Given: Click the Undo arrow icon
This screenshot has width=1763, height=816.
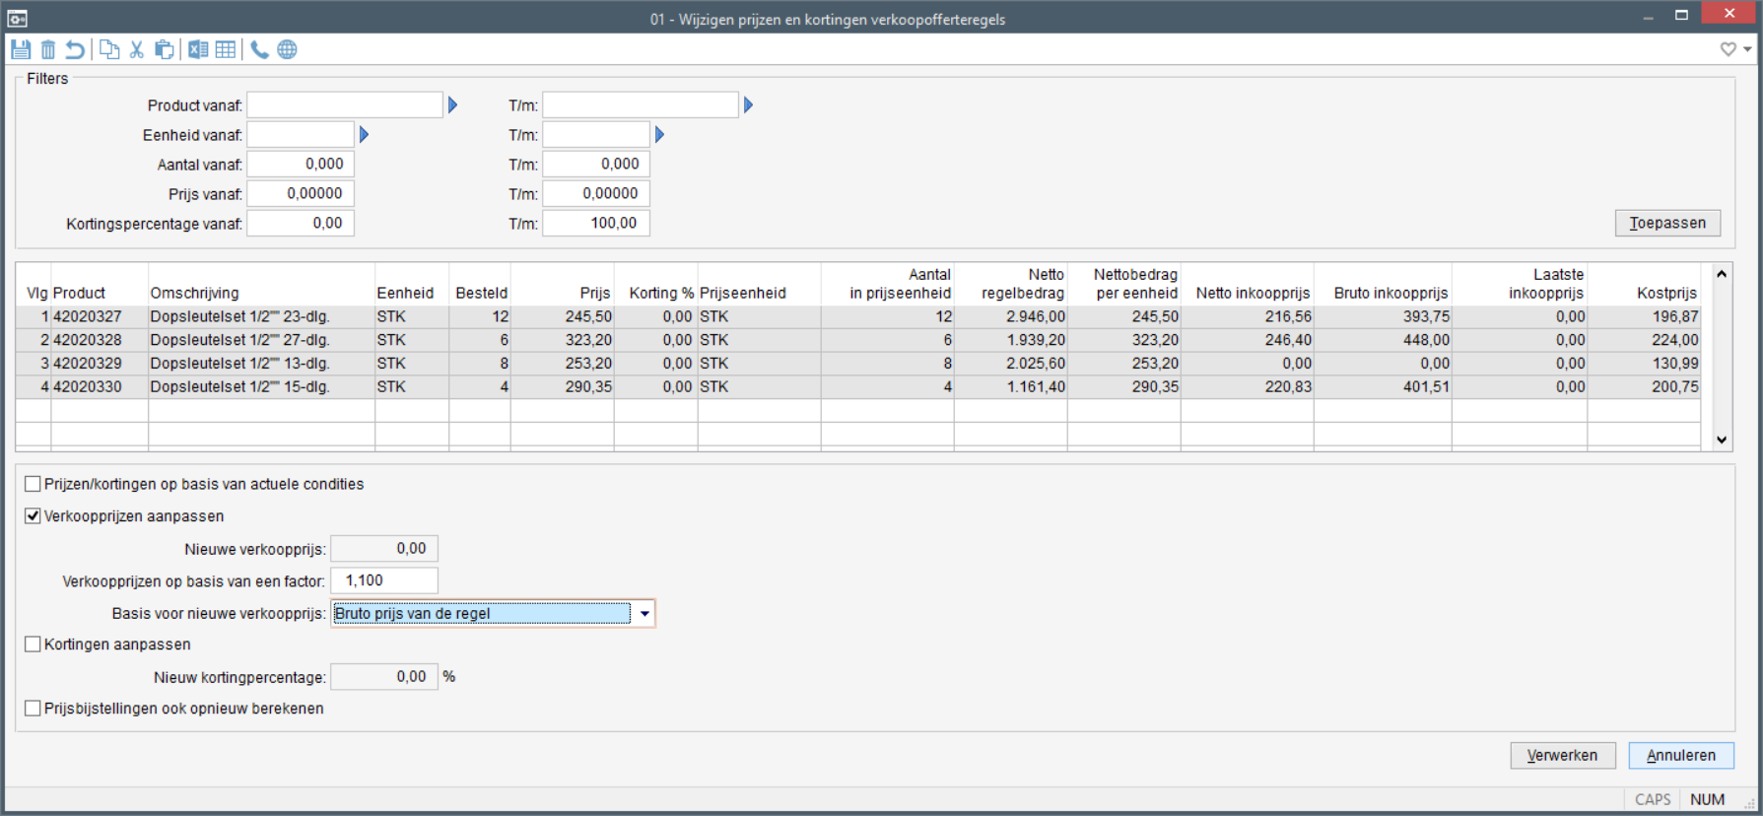Looking at the screenshot, I should [x=75, y=49].
